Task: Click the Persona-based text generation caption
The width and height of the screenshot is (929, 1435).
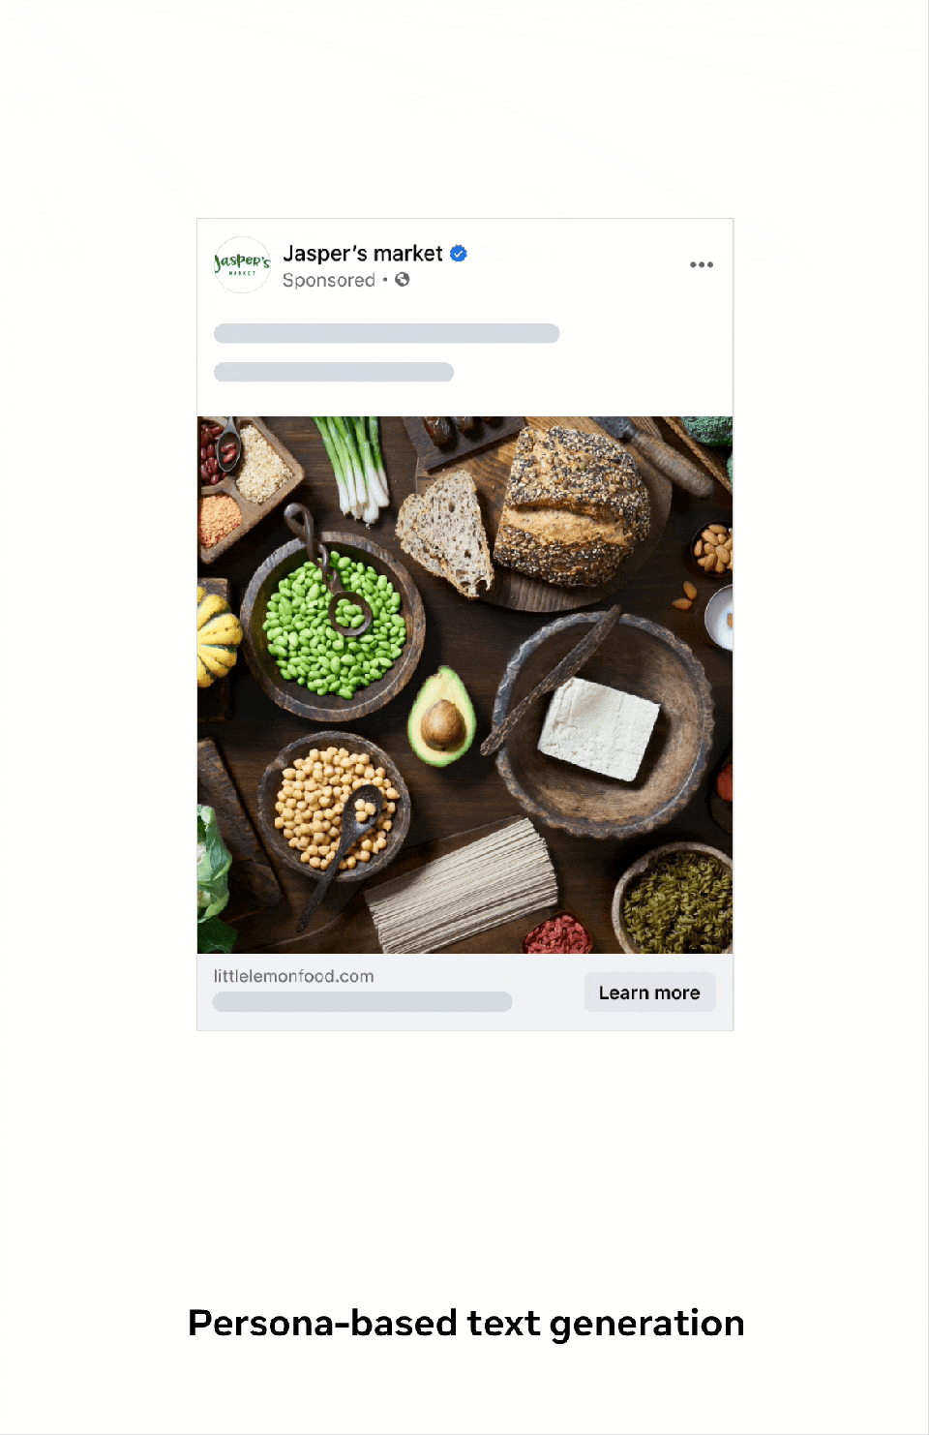Action: point(465,1324)
